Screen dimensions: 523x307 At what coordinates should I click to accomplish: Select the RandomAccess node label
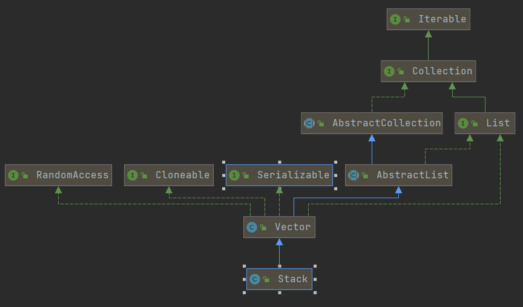tap(72, 175)
